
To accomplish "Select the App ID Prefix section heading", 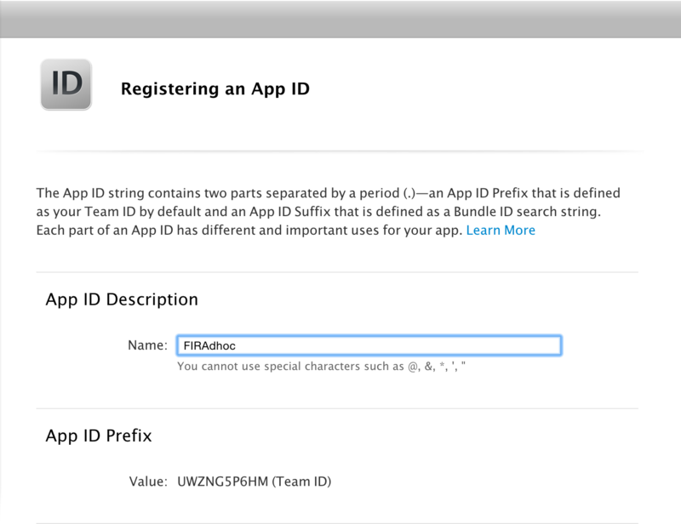I will click(x=99, y=436).
